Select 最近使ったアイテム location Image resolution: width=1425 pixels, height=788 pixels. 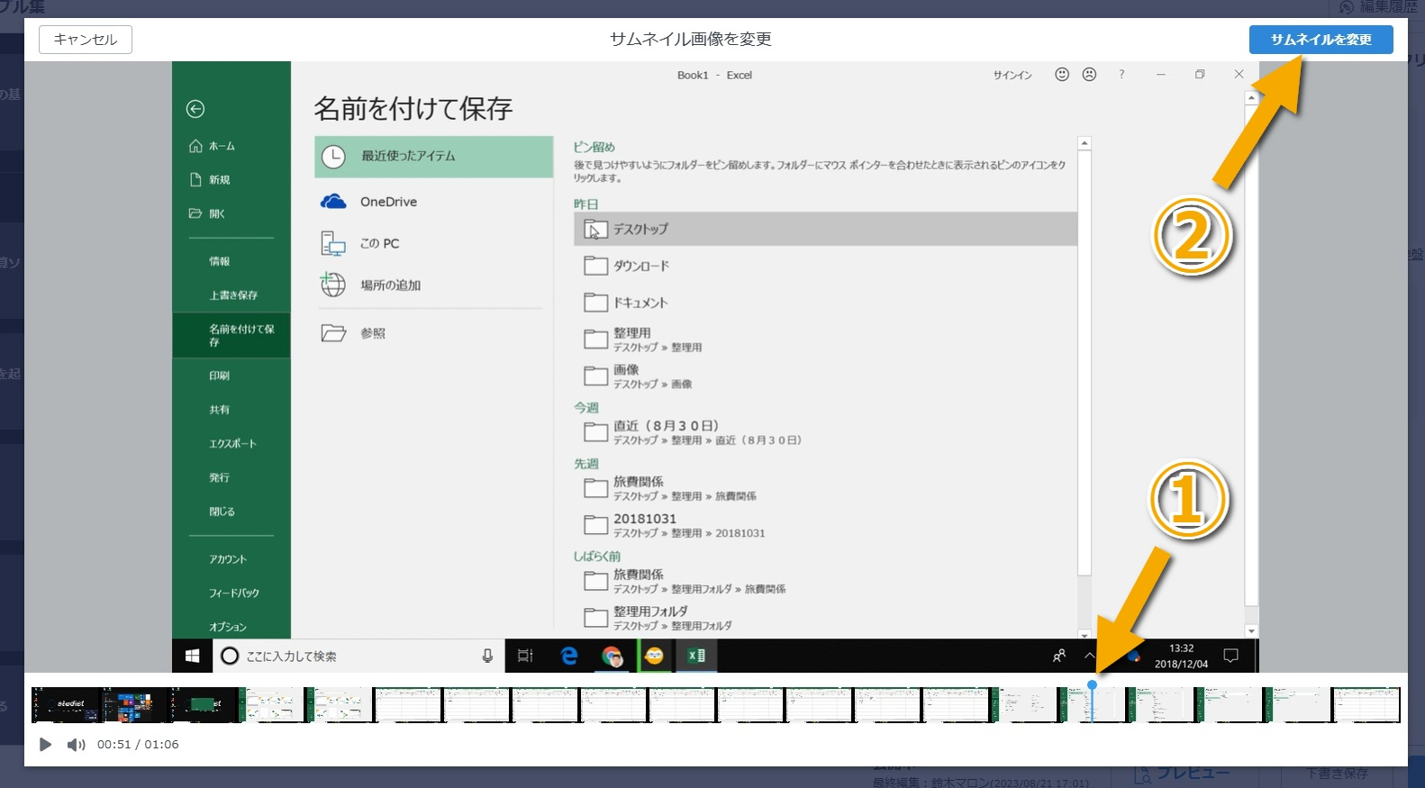(433, 157)
